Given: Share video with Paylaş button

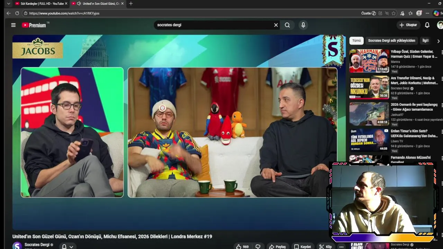Looking at the screenshot, I should (x=277, y=247).
